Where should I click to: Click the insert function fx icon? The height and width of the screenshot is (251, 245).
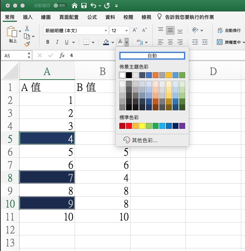(62, 55)
